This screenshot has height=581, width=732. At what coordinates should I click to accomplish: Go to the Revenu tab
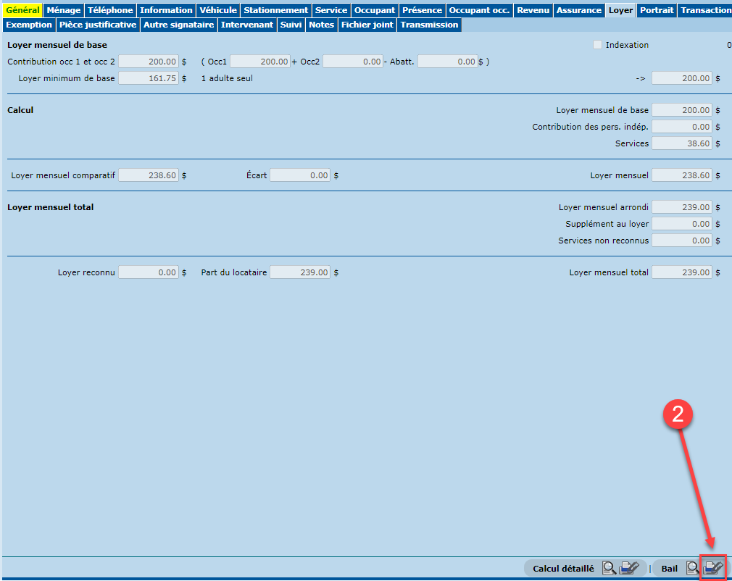533,10
